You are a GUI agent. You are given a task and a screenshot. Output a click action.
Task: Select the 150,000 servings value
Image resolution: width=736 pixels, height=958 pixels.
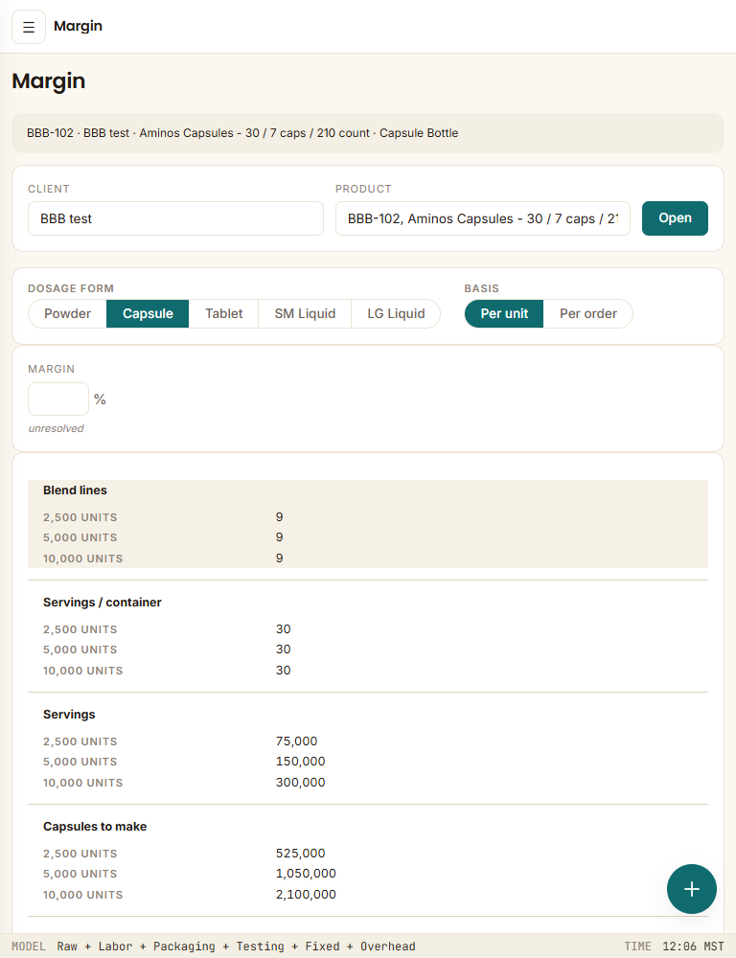(300, 762)
